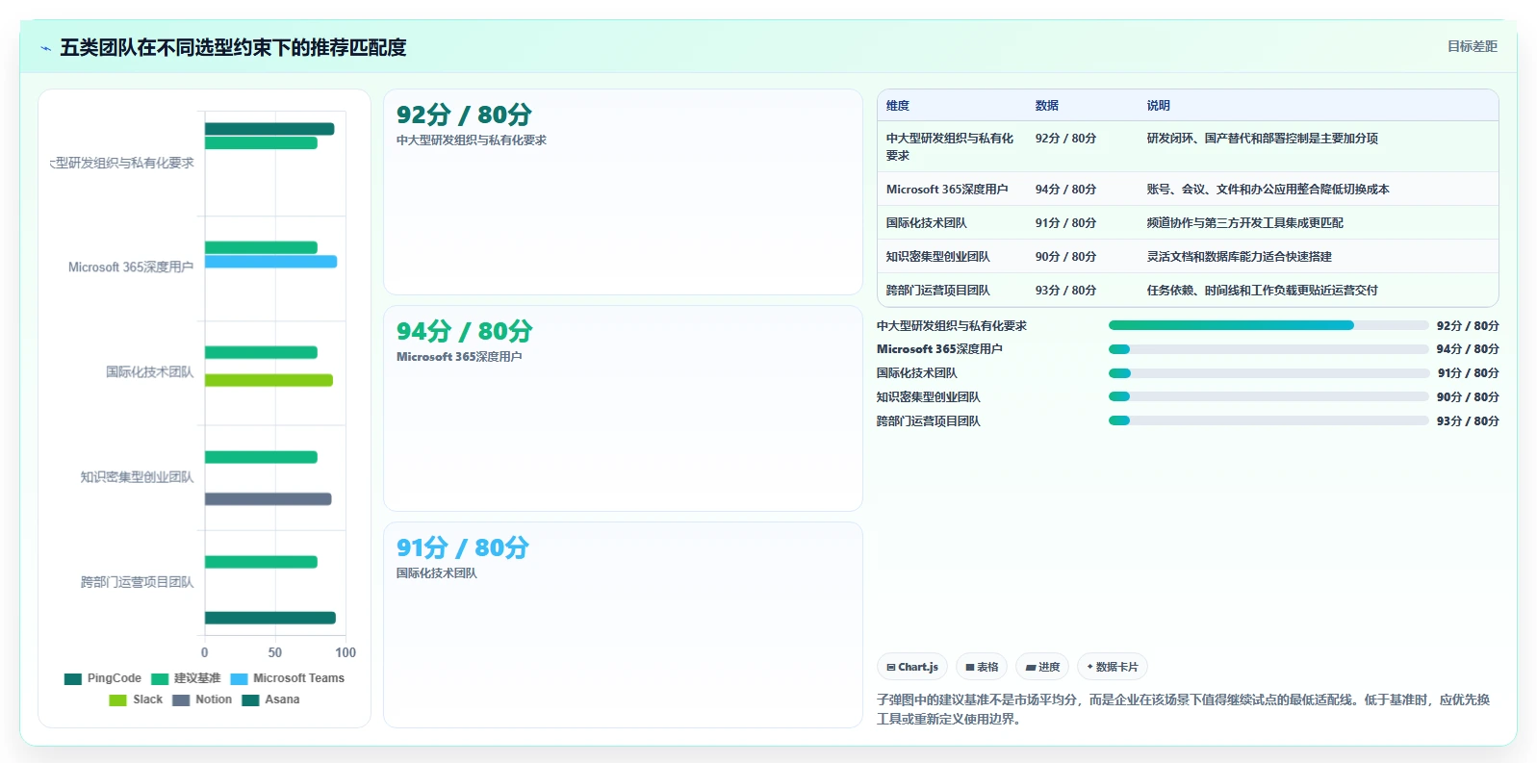Click lime green Slack bar in chart
The height and width of the screenshot is (763, 1537).
coord(269,380)
